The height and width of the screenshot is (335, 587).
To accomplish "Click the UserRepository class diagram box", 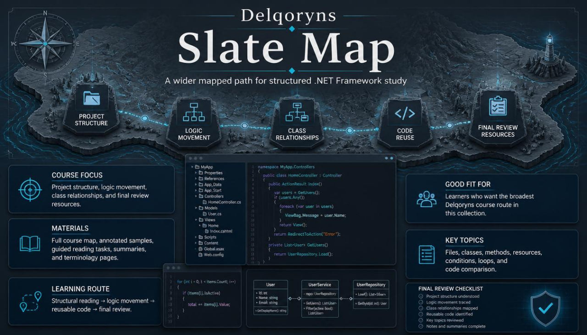I will 371,294.
